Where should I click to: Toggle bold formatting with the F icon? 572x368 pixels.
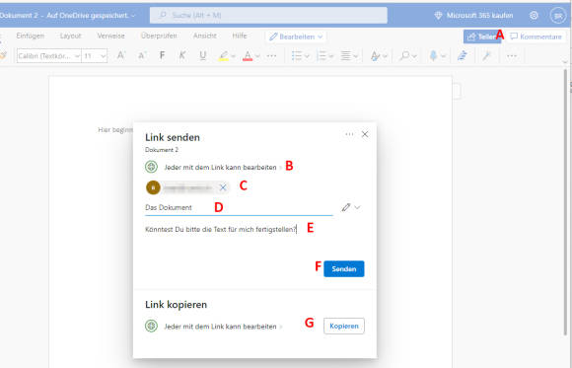pyautogui.click(x=162, y=55)
